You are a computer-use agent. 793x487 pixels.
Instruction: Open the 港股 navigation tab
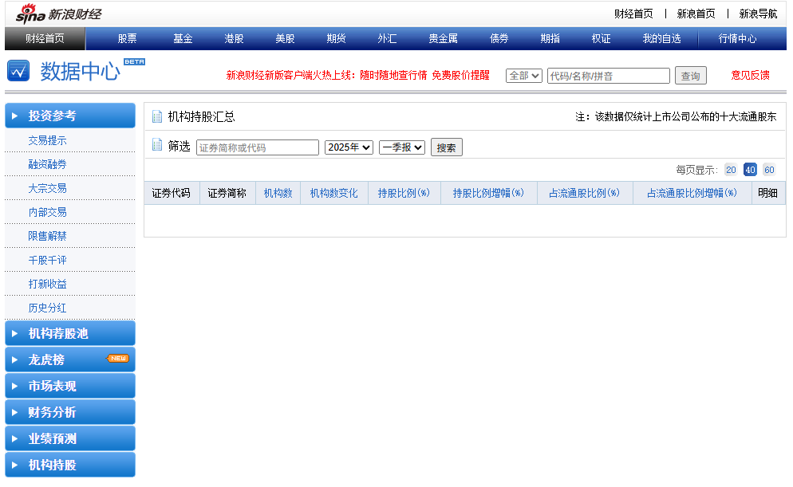click(234, 38)
